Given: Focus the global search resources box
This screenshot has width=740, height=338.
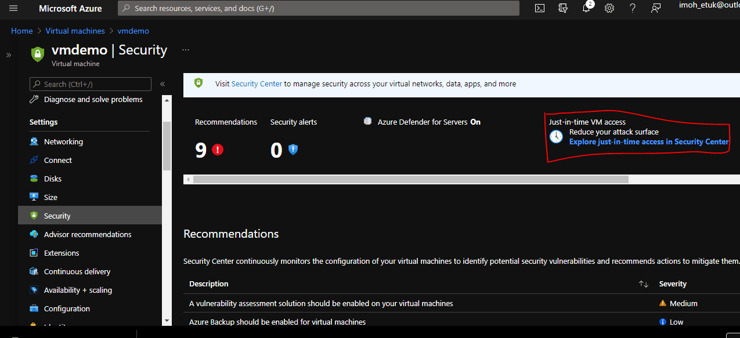Looking at the screenshot, I should pos(319,9).
